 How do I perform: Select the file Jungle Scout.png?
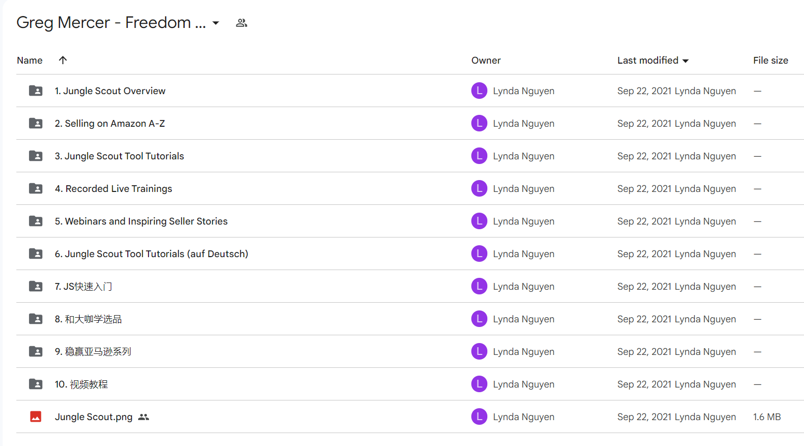click(94, 417)
